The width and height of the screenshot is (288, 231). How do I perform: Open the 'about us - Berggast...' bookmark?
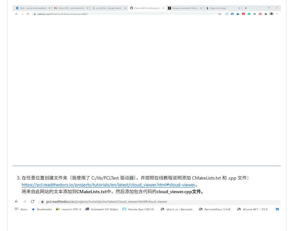point(178,209)
